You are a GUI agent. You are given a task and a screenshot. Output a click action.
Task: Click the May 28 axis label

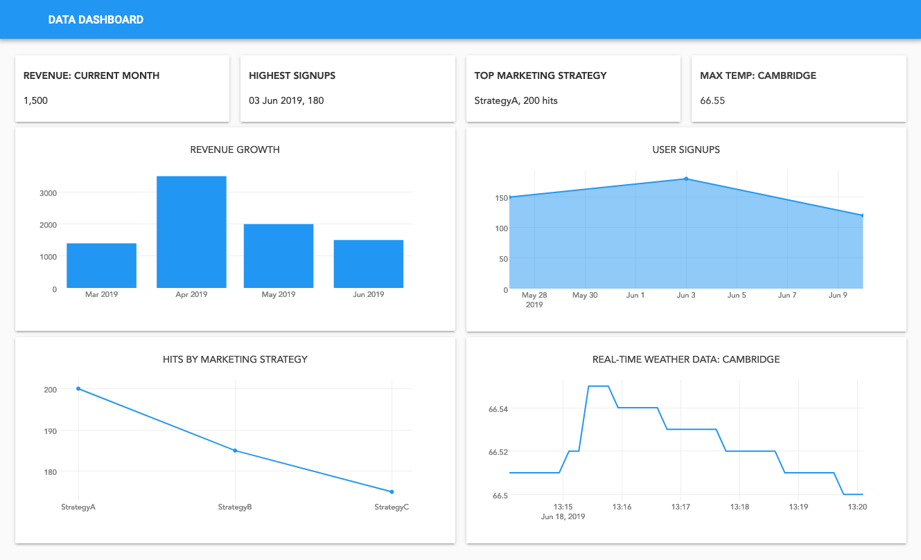pyautogui.click(x=534, y=295)
